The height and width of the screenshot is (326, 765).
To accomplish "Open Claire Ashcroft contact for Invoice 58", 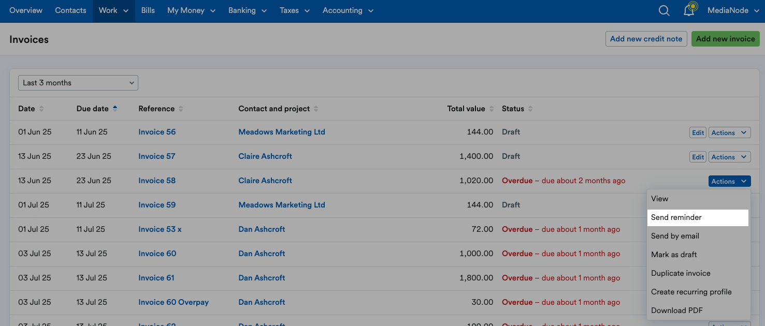I will tap(265, 181).
